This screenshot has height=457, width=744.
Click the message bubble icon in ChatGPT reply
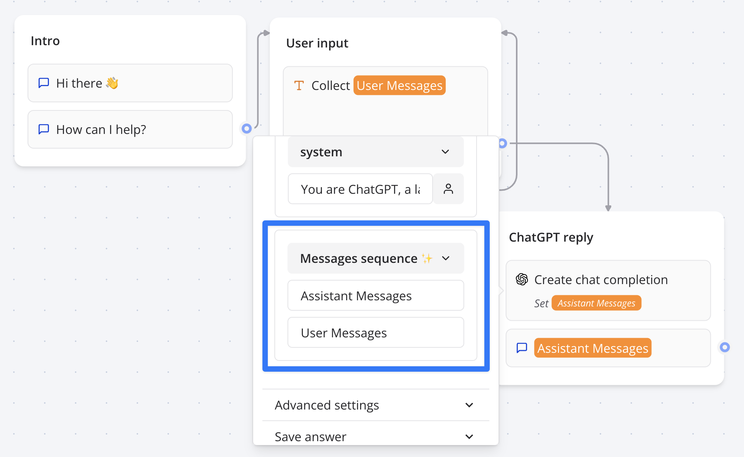pyautogui.click(x=521, y=348)
